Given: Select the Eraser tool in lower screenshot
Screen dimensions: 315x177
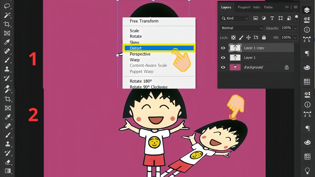Looking at the screenshot, I should (x=7, y=162).
